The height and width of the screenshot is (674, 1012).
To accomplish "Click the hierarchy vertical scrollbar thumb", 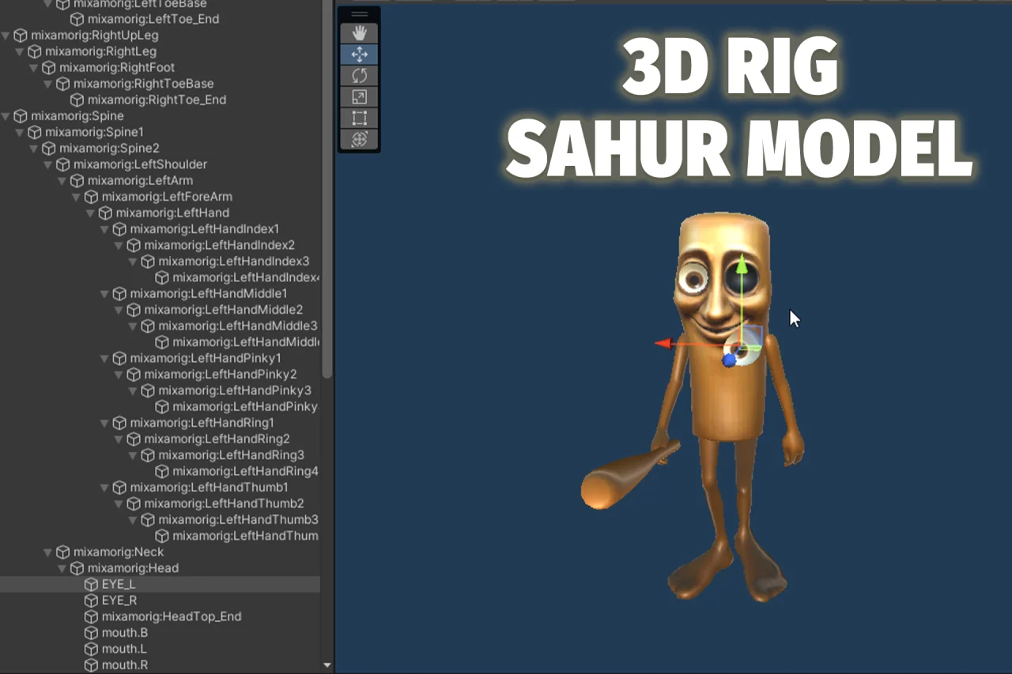I will click(x=327, y=188).
